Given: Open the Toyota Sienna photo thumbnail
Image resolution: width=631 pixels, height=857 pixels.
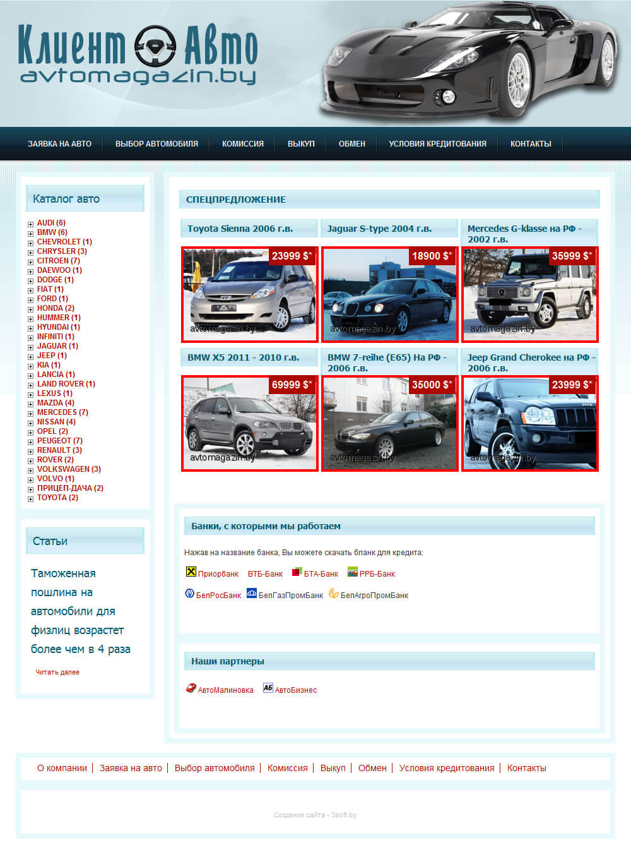Looking at the screenshot, I should click(250, 294).
